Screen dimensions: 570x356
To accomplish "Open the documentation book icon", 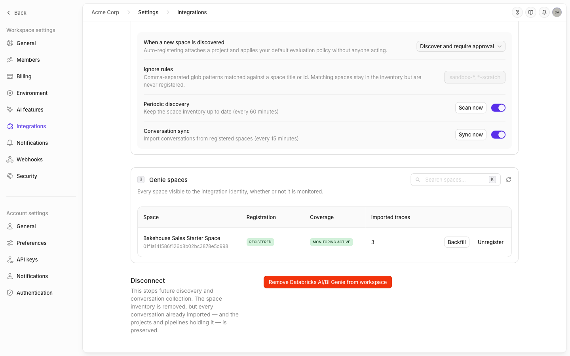I will 531,12.
